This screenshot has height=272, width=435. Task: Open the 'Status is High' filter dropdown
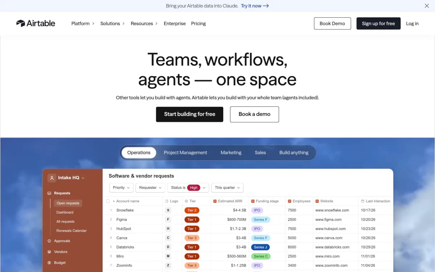click(x=188, y=187)
